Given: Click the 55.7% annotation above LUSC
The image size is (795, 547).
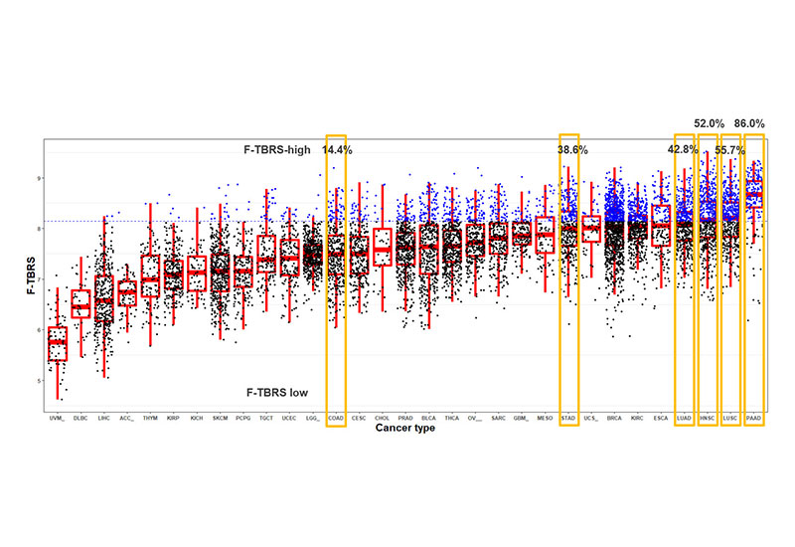Looking at the screenshot, I should coord(730,150).
